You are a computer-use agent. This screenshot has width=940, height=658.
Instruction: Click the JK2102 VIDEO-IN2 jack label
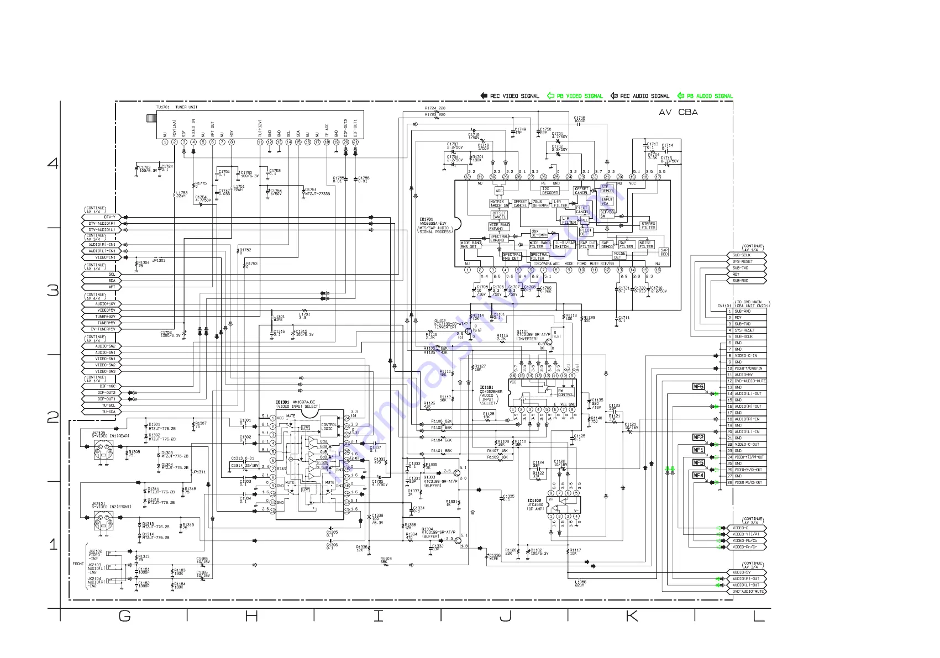(95, 555)
